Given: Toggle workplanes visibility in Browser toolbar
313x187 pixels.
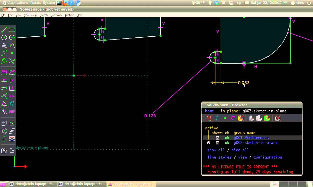Looking at the screenshot, I should [x=209, y=118].
